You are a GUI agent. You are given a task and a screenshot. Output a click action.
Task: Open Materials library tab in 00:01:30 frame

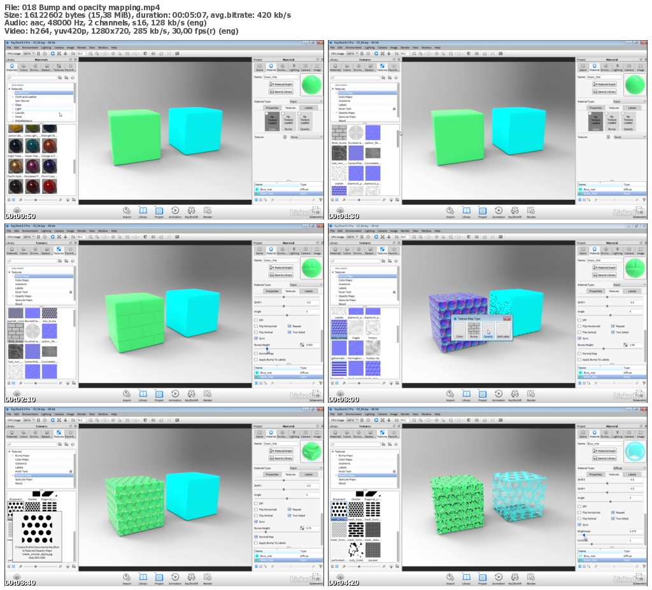point(336,67)
